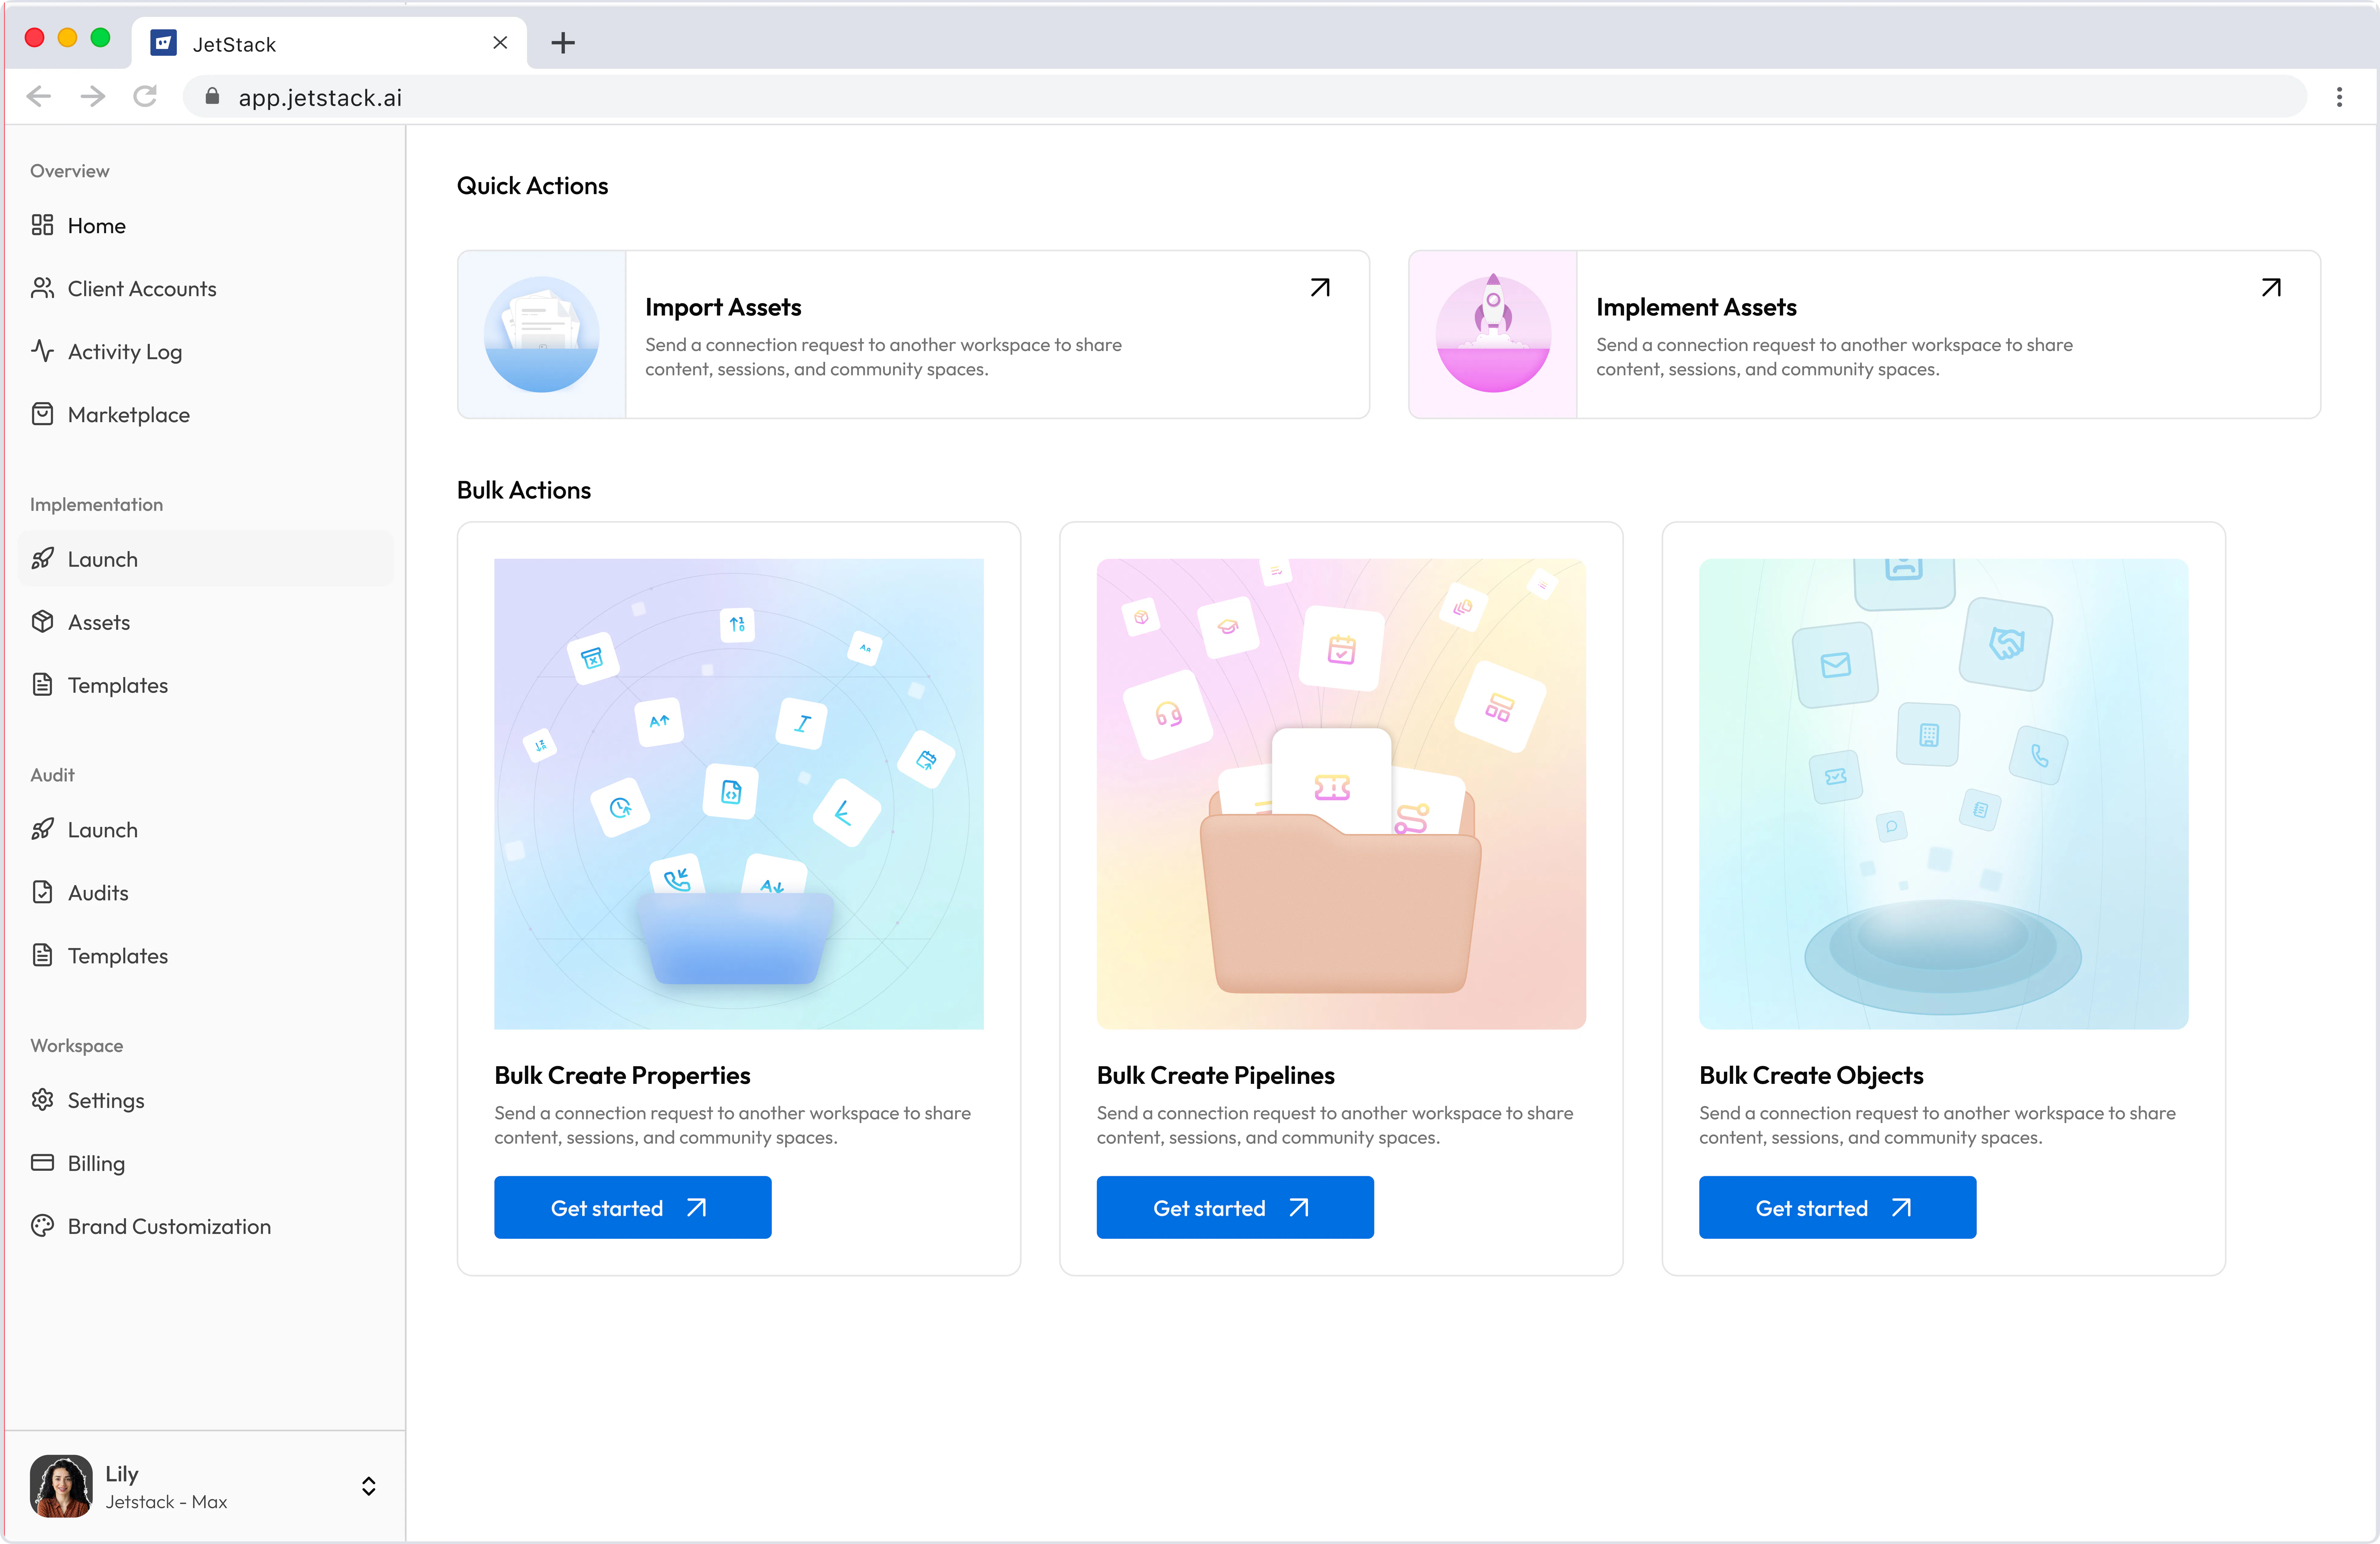Viewport: 2380px width, 1544px height.
Task: Open the Implement Assets card title
Action: [1696, 307]
